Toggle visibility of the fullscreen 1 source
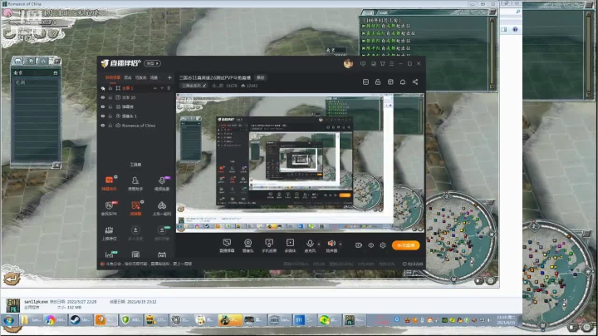 click(x=103, y=88)
